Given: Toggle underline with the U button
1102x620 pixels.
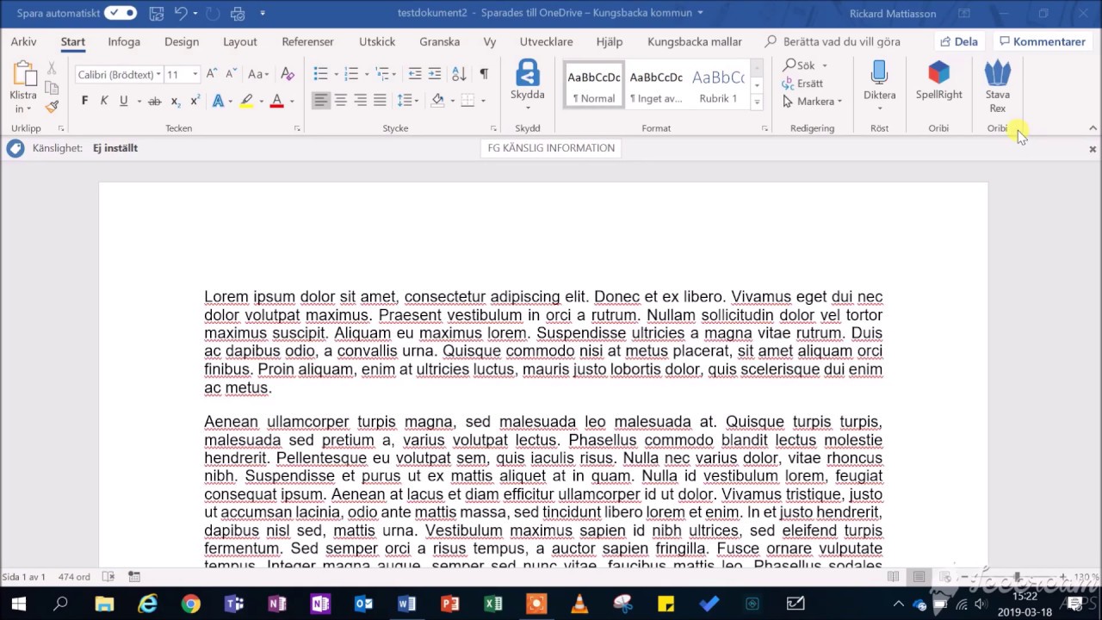Looking at the screenshot, I should pyautogui.click(x=124, y=101).
